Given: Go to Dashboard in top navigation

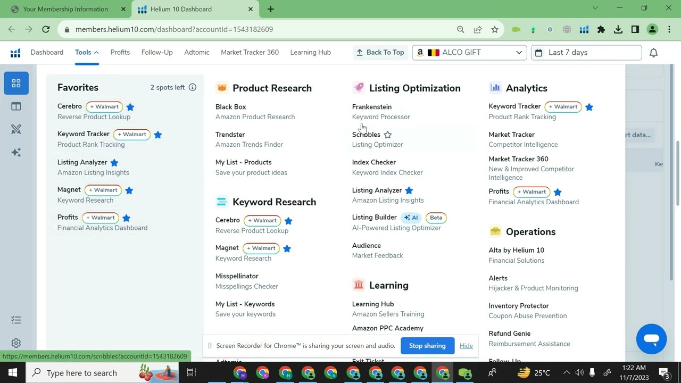Looking at the screenshot, I should point(47,52).
